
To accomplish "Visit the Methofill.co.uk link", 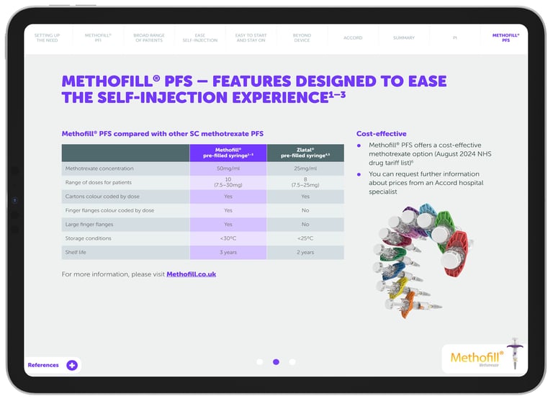I will point(191,274).
